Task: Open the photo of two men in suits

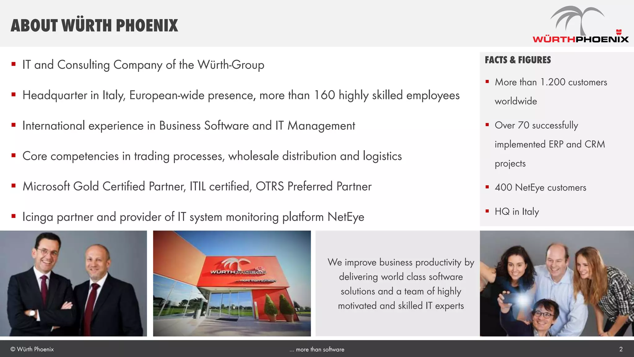Action: point(73,283)
